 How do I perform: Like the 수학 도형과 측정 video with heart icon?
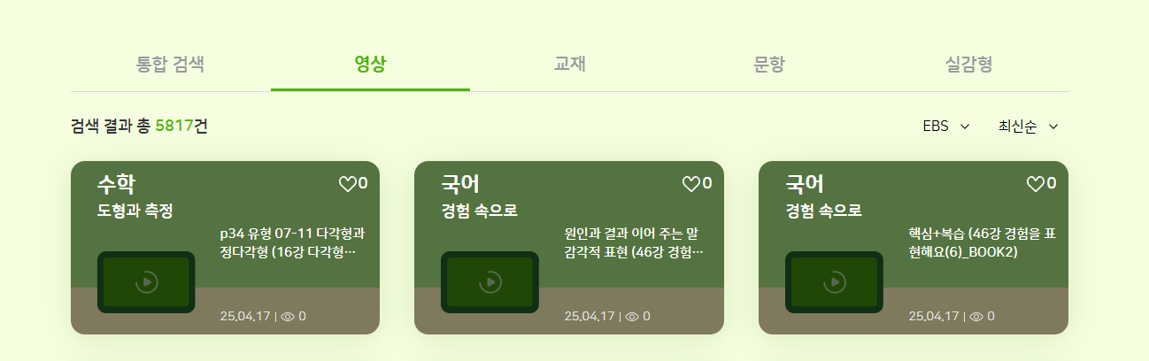tap(347, 184)
